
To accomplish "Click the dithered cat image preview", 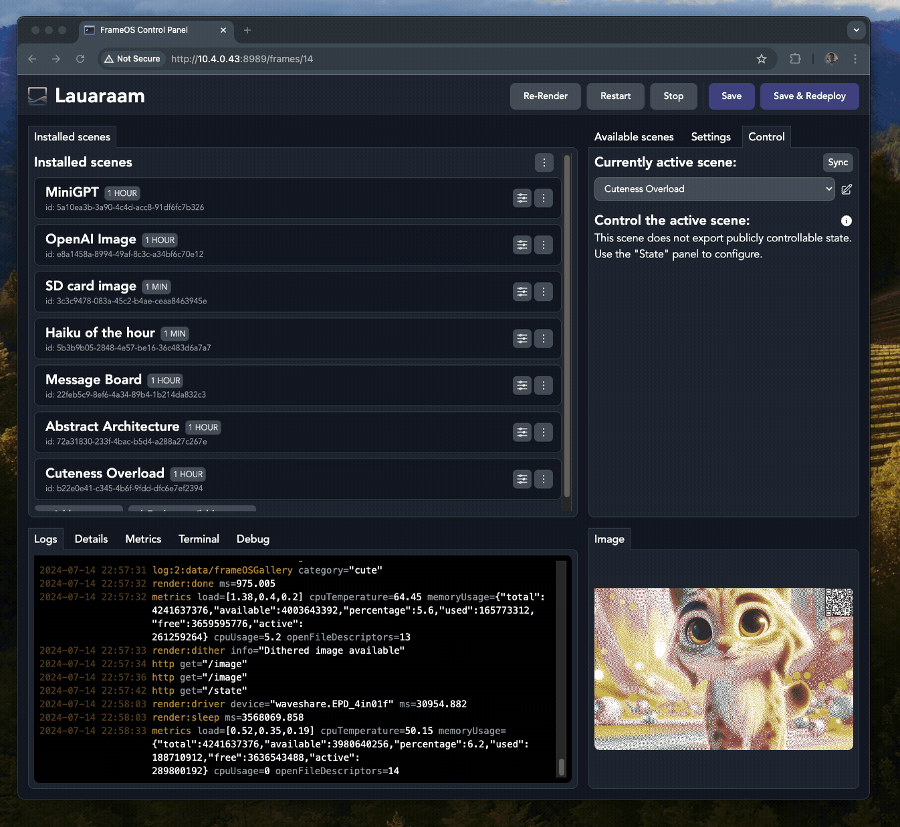I will pyautogui.click(x=723, y=669).
